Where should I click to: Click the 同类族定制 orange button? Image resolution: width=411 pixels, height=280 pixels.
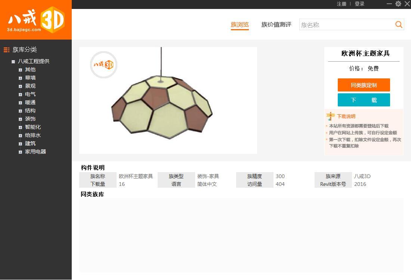click(364, 85)
